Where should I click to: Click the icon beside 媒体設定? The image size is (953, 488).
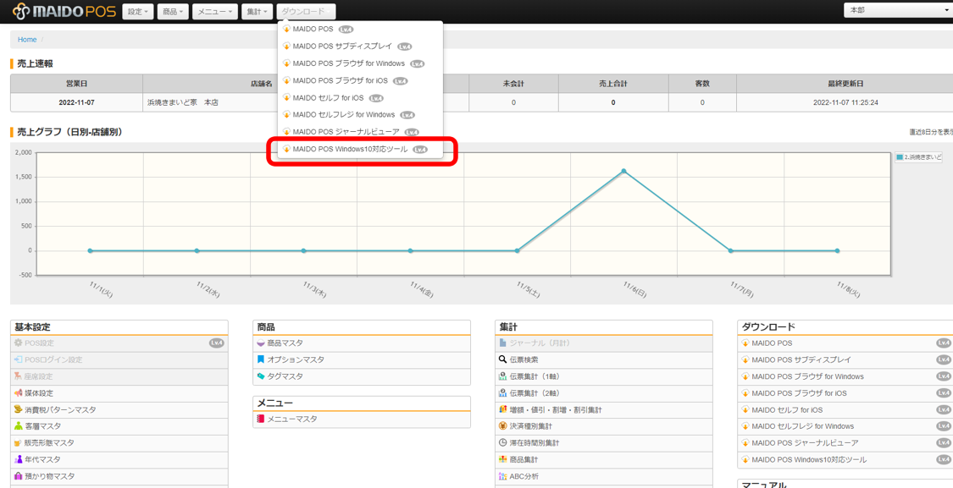pyautogui.click(x=18, y=393)
